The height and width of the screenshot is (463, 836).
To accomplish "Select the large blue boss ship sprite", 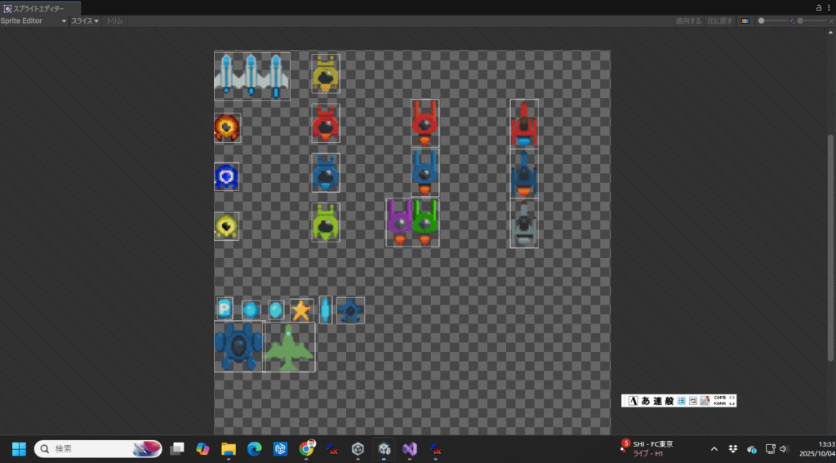I will click(238, 346).
